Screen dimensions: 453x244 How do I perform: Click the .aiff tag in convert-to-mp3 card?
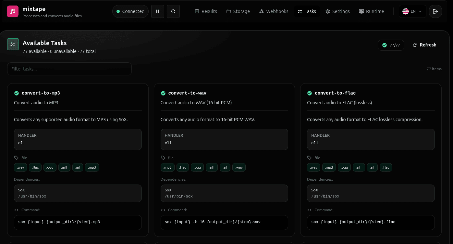click(65, 167)
